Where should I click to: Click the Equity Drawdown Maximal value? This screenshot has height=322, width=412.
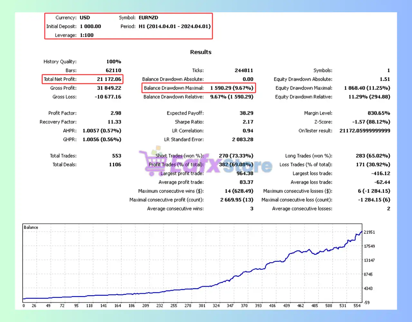click(x=367, y=88)
